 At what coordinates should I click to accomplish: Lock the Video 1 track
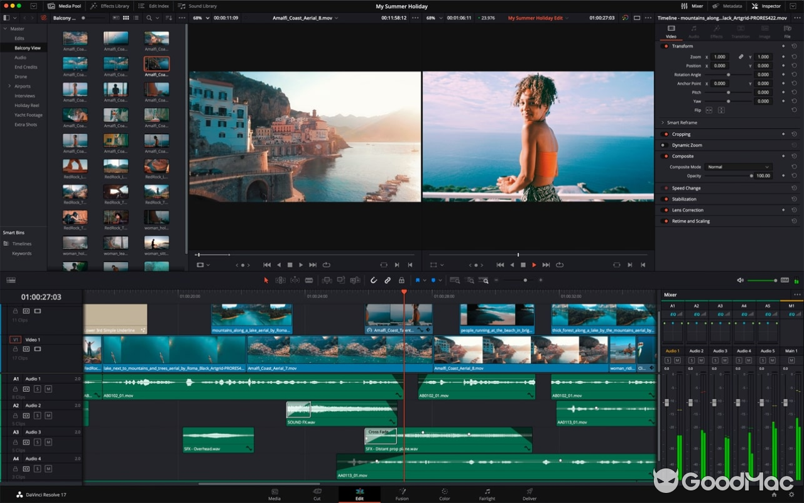click(14, 349)
